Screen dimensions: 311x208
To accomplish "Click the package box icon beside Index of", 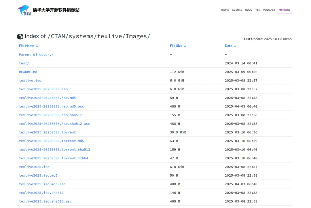I will [x=20, y=37].
